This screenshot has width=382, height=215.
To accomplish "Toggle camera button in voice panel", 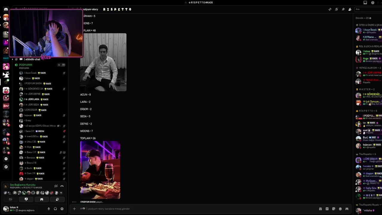I will (10, 199).
